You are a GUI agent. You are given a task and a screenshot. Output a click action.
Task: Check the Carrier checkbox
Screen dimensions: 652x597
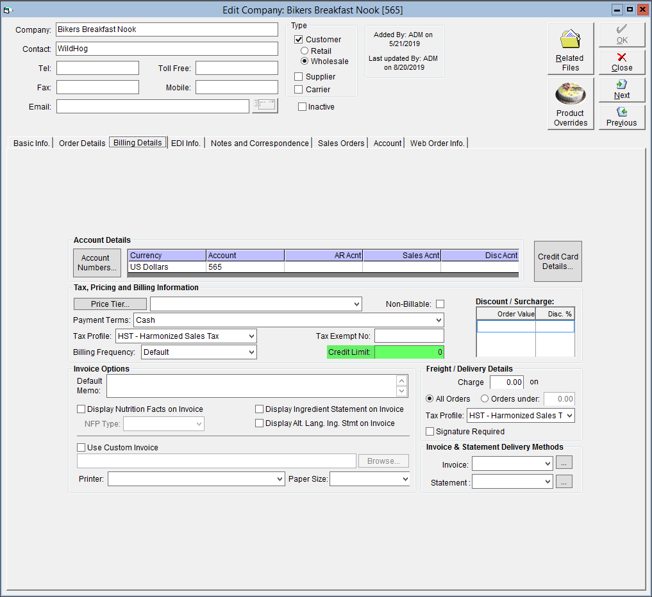pyautogui.click(x=299, y=89)
